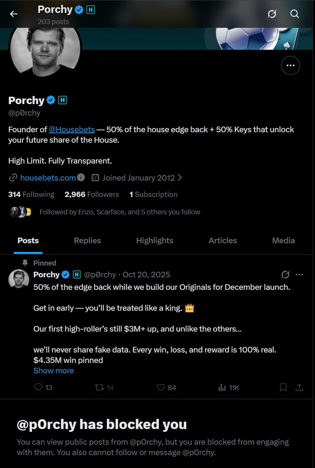Switch to the Highlights tab
The height and width of the screenshot is (468, 315).
[155, 241]
